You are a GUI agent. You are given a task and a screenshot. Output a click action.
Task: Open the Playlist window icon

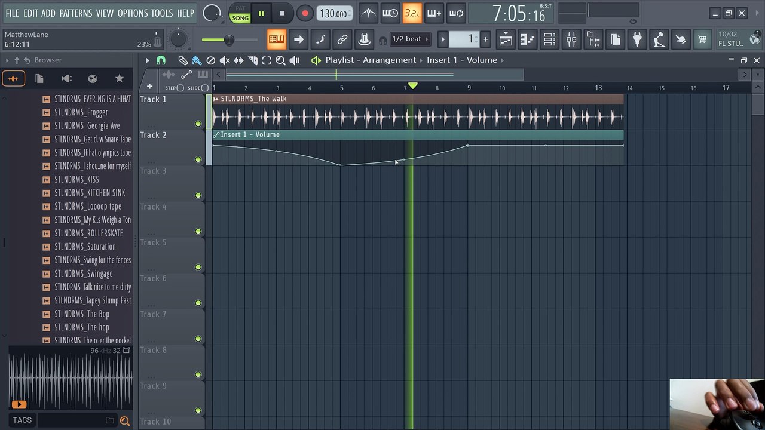(506, 39)
